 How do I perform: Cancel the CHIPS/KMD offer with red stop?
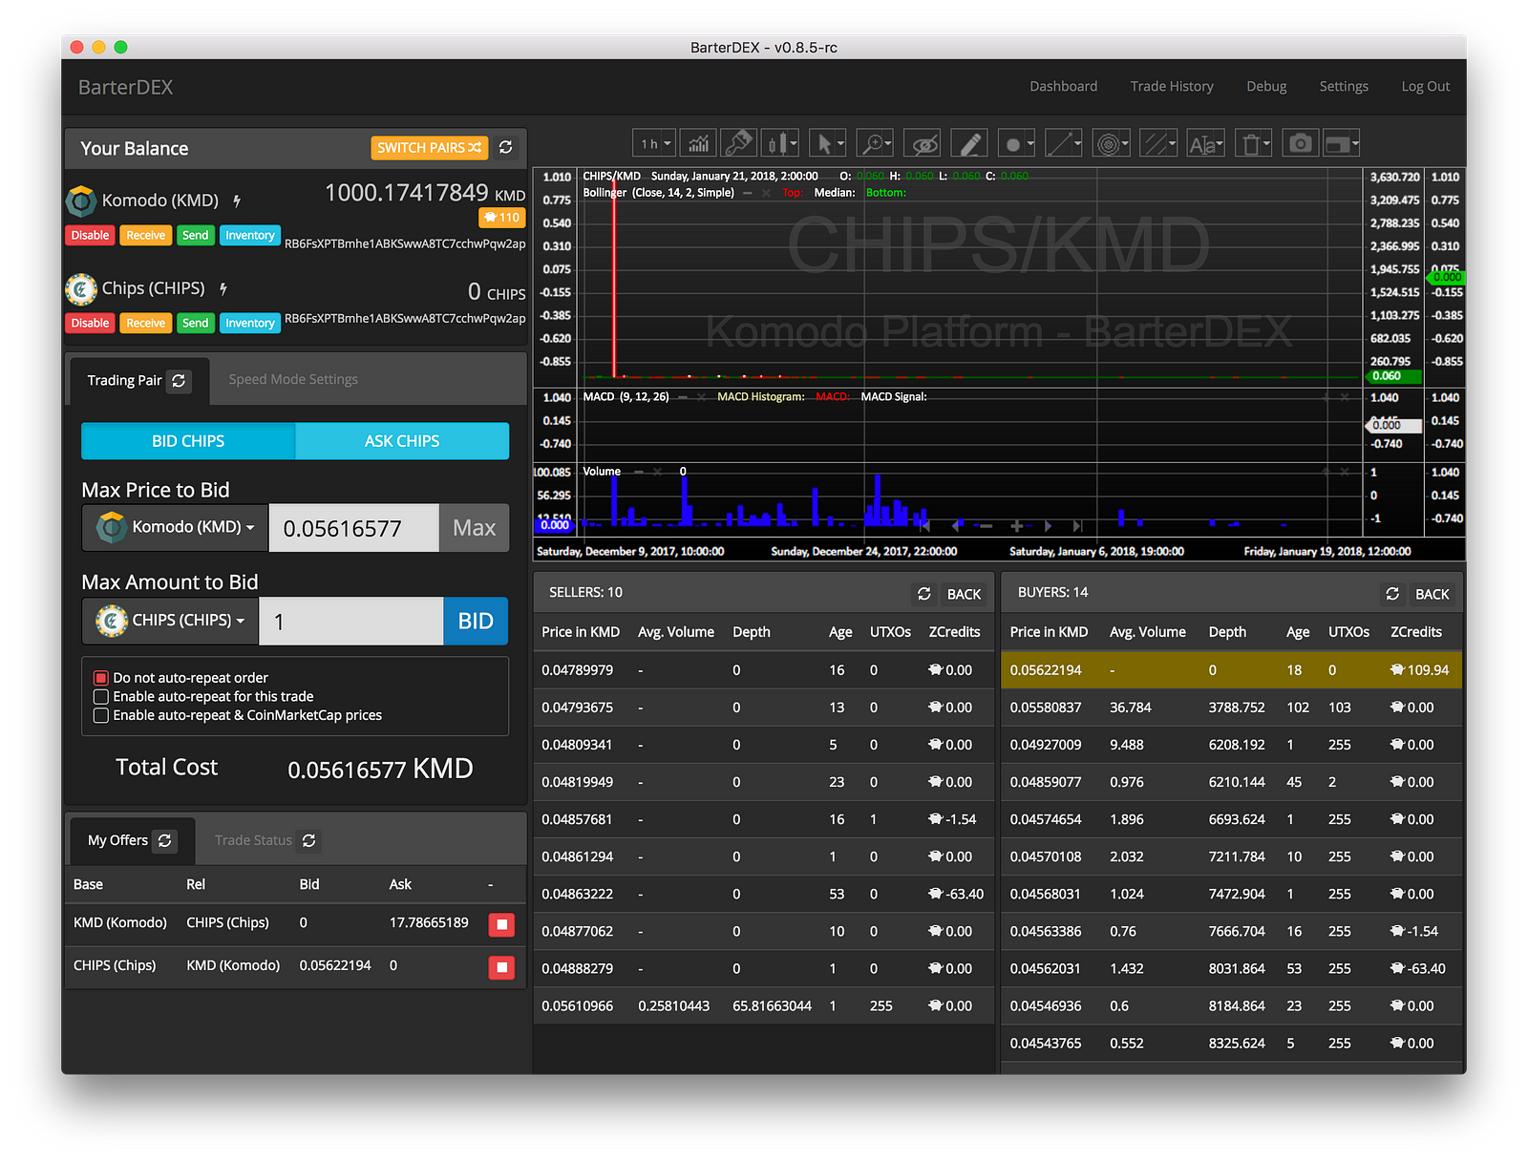click(x=501, y=967)
